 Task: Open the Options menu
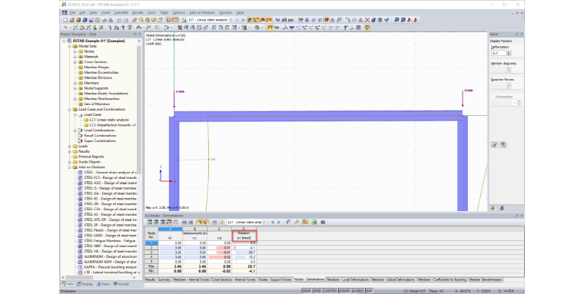click(179, 12)
